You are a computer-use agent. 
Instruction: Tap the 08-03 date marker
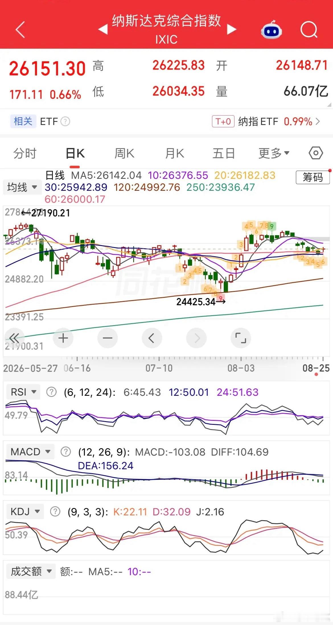pyautogui.click(x=241, y=368)
